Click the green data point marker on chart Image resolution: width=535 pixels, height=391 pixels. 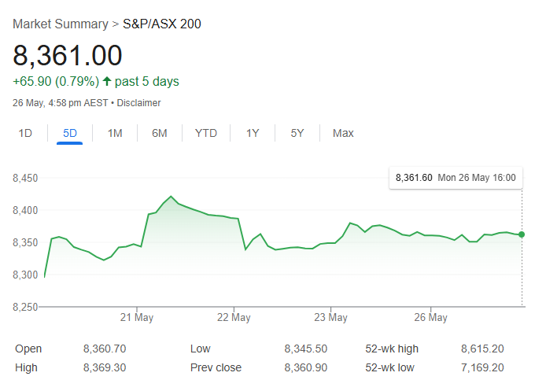click(522, 234)
